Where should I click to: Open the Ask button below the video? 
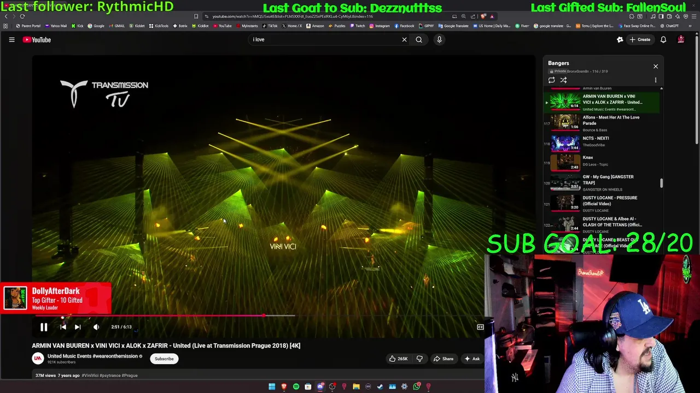pyautogui.click(x=472, y=359)
